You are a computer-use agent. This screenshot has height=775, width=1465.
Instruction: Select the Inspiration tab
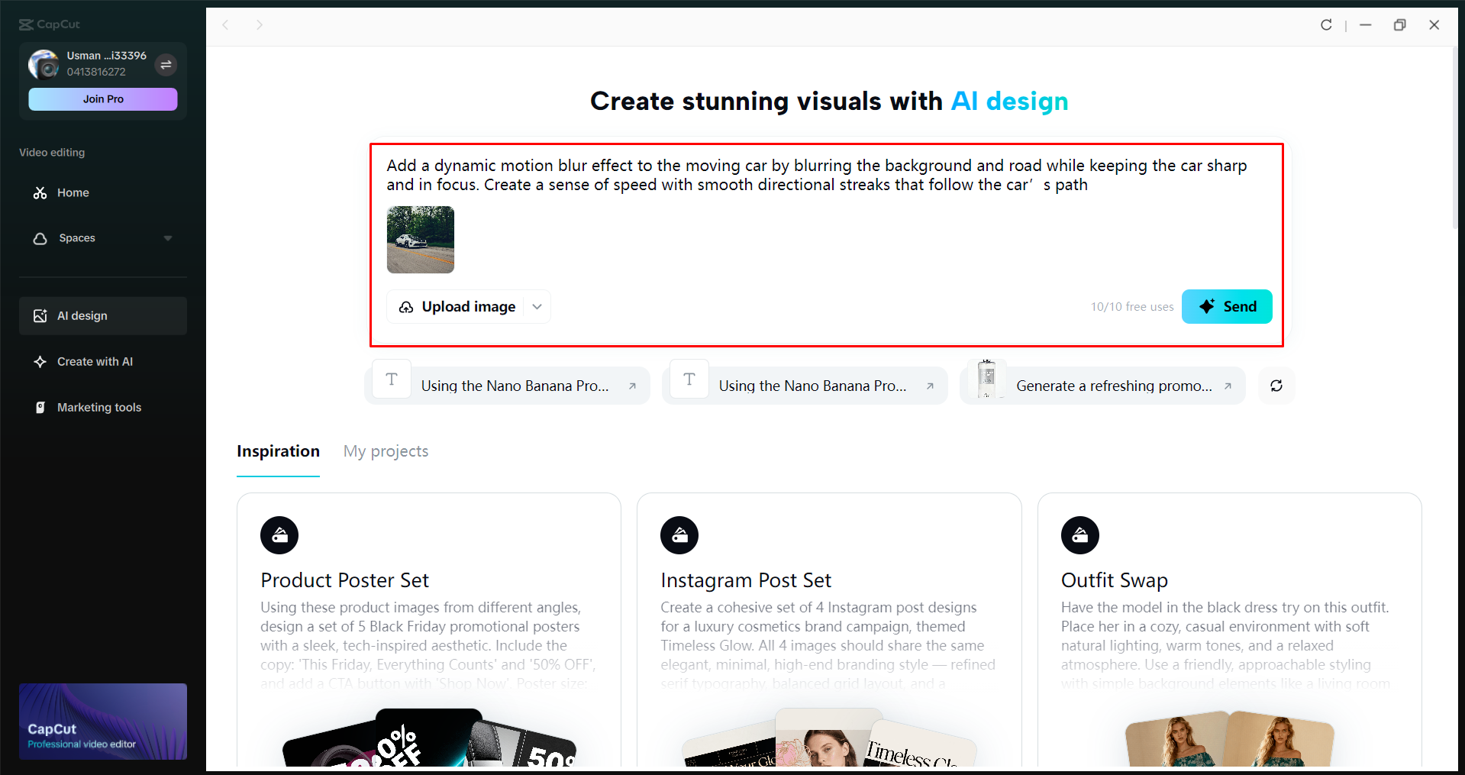click(278, 451)
